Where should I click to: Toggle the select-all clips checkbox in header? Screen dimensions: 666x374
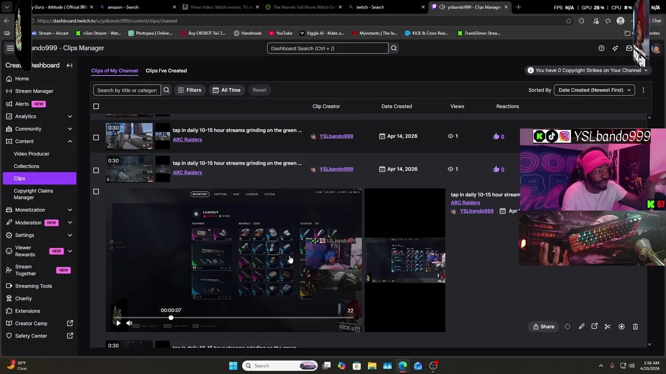point(96,106)
